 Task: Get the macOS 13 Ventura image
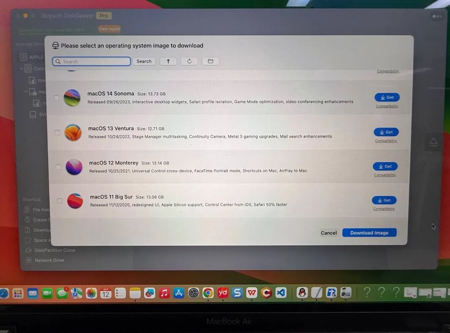(x=386, y=132)
